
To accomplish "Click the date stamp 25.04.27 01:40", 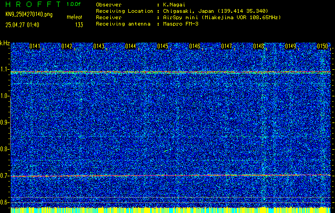I will (x=22, y=25).
